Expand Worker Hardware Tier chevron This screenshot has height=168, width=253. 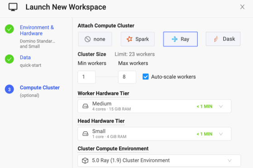[x=221, y=106]
